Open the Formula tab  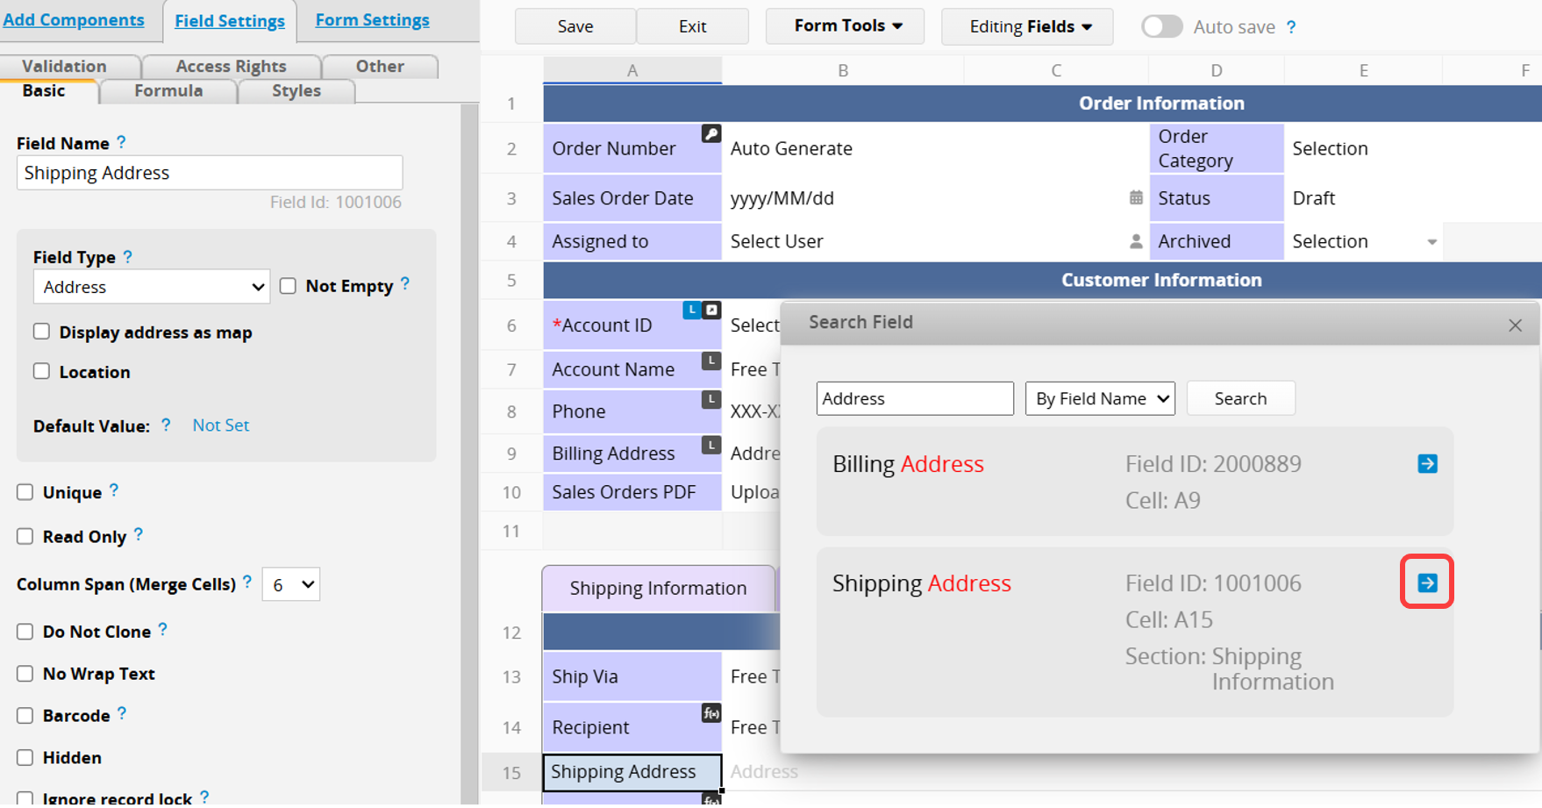click(168, 90)
